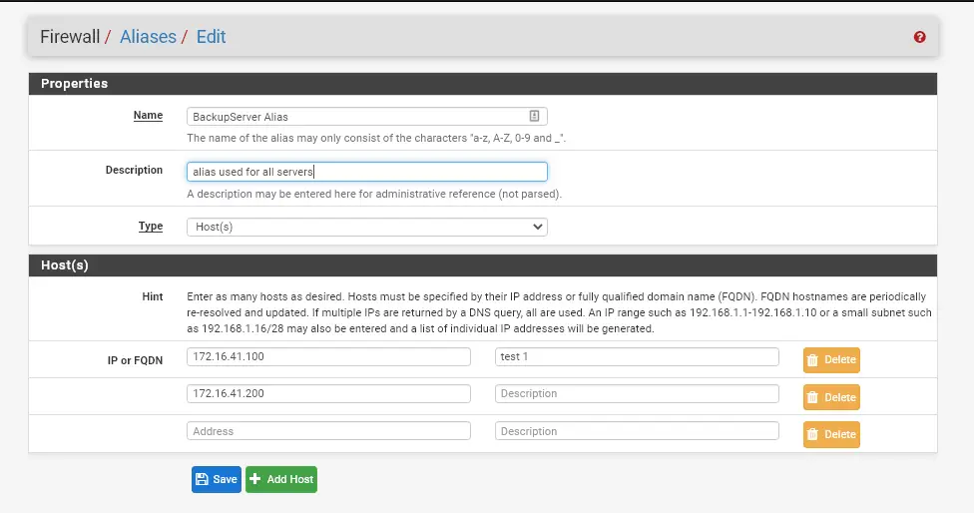Click the Host(s) section header

pos(483,265)
